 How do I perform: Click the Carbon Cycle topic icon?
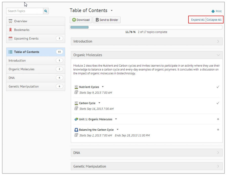coord(76,103)
